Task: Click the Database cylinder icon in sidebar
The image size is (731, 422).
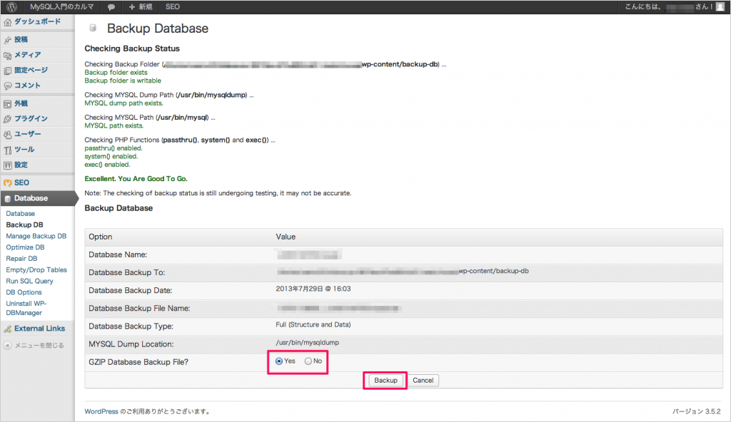Action: (7, 199)
